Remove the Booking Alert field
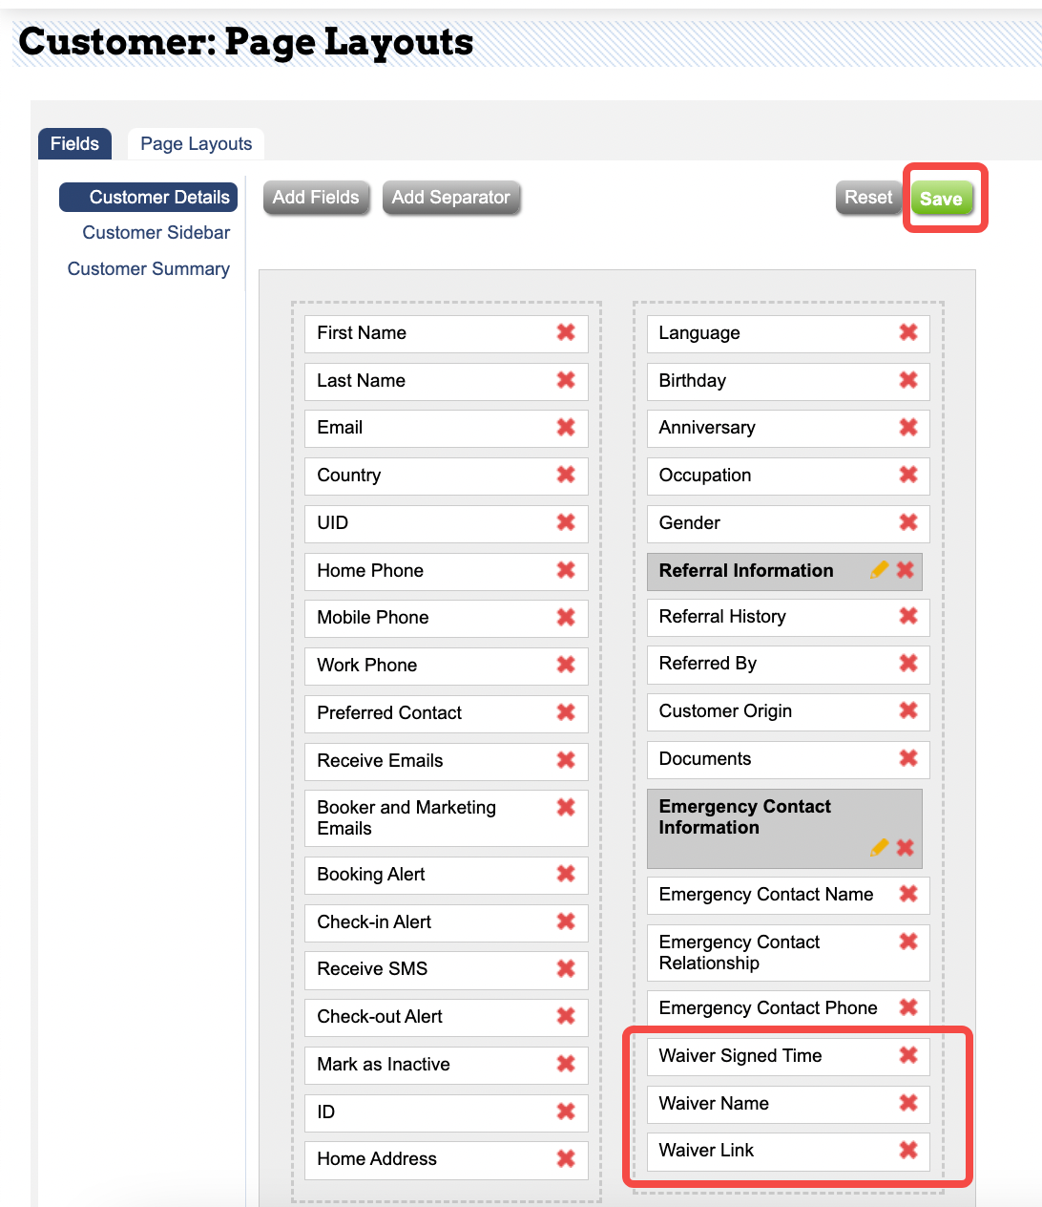The image size is (1042, 1207). [566, 874]
